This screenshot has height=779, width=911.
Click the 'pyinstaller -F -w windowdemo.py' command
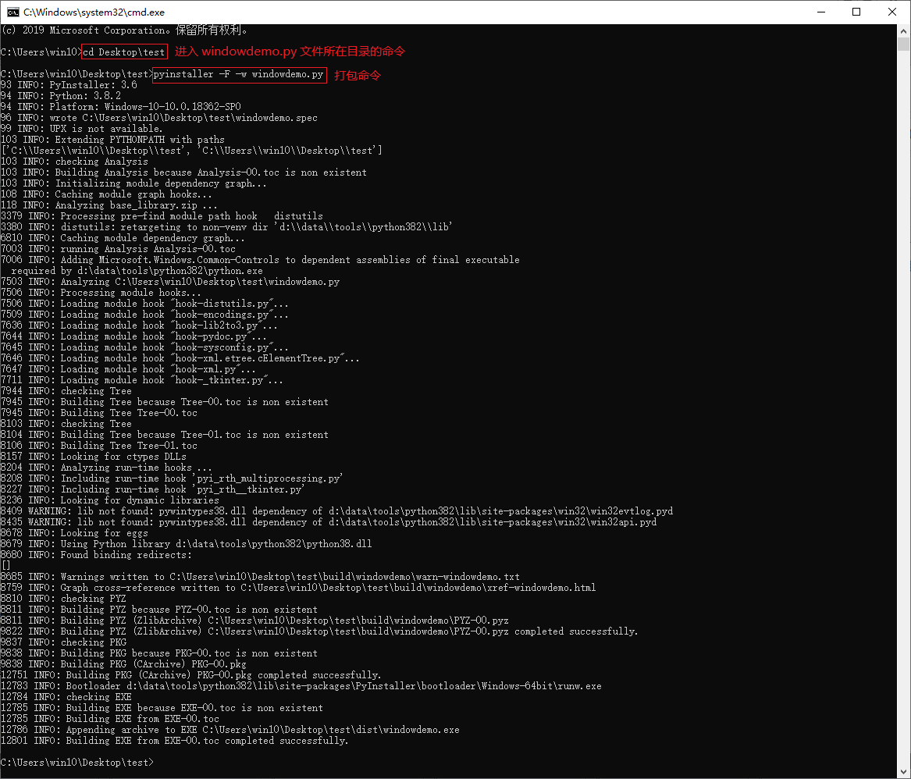coord(238,74)
